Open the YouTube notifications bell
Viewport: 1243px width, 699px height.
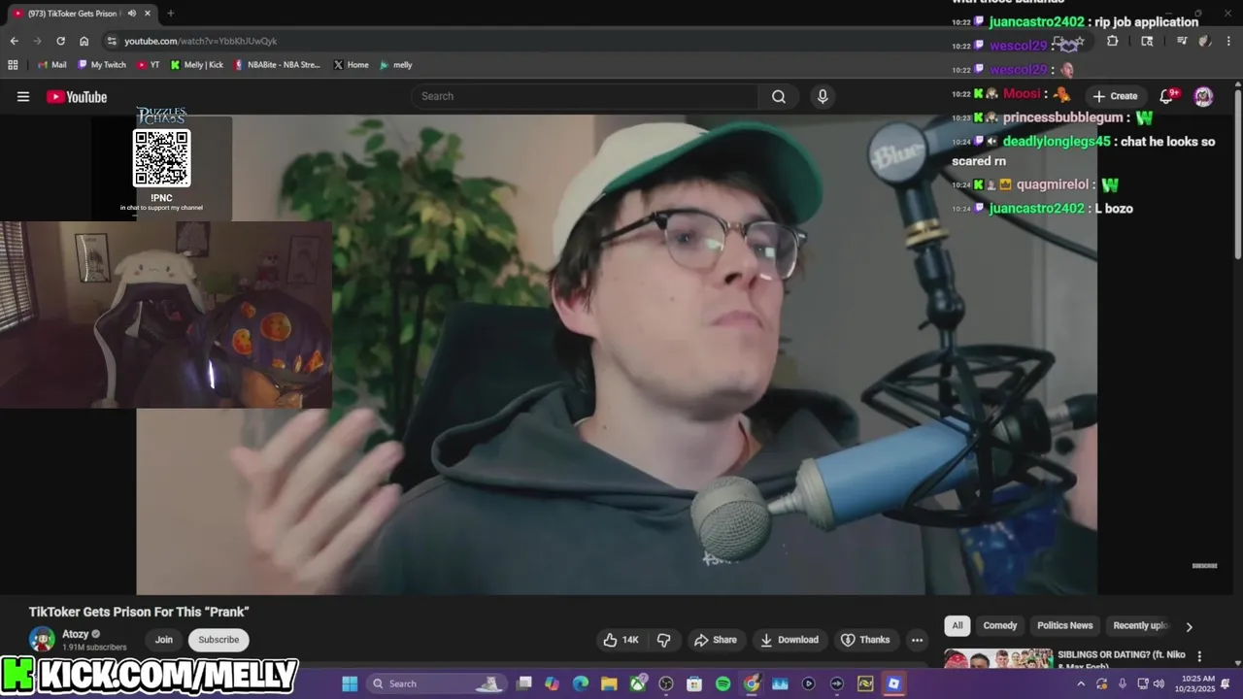(x=1168, y=95)
